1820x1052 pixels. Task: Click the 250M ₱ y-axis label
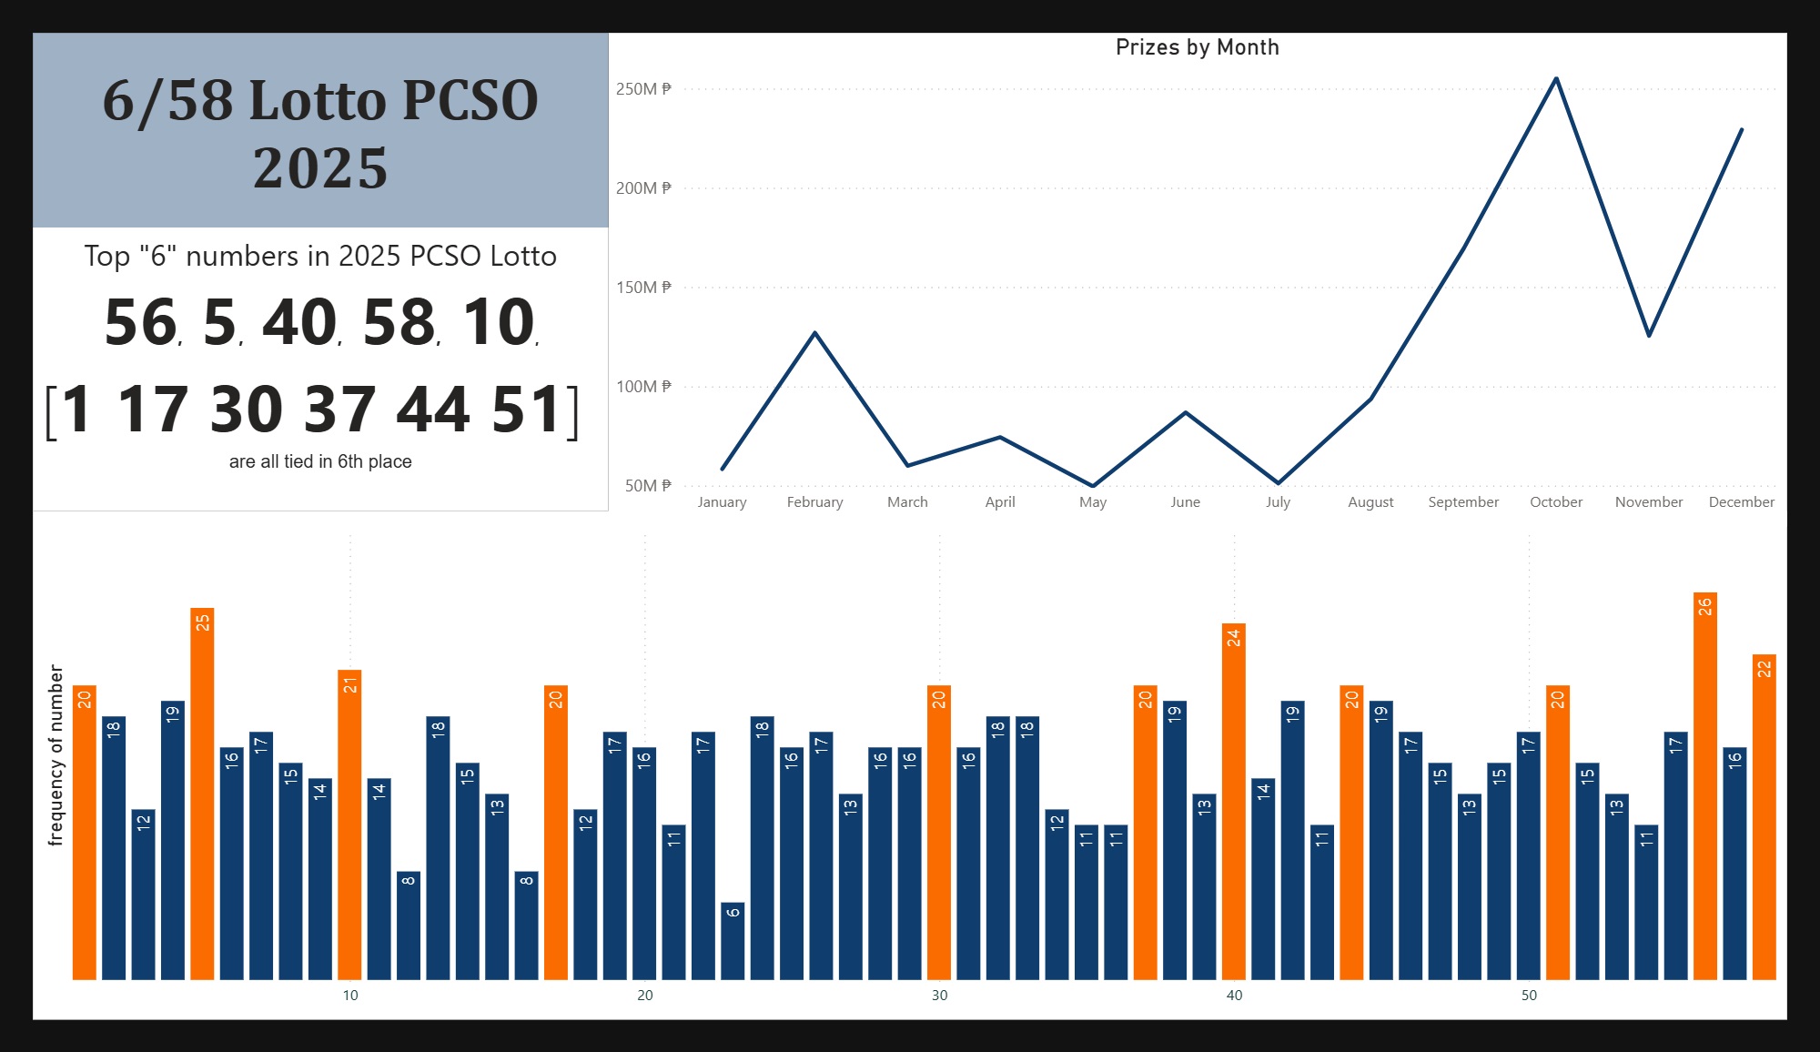pos(643,89)
